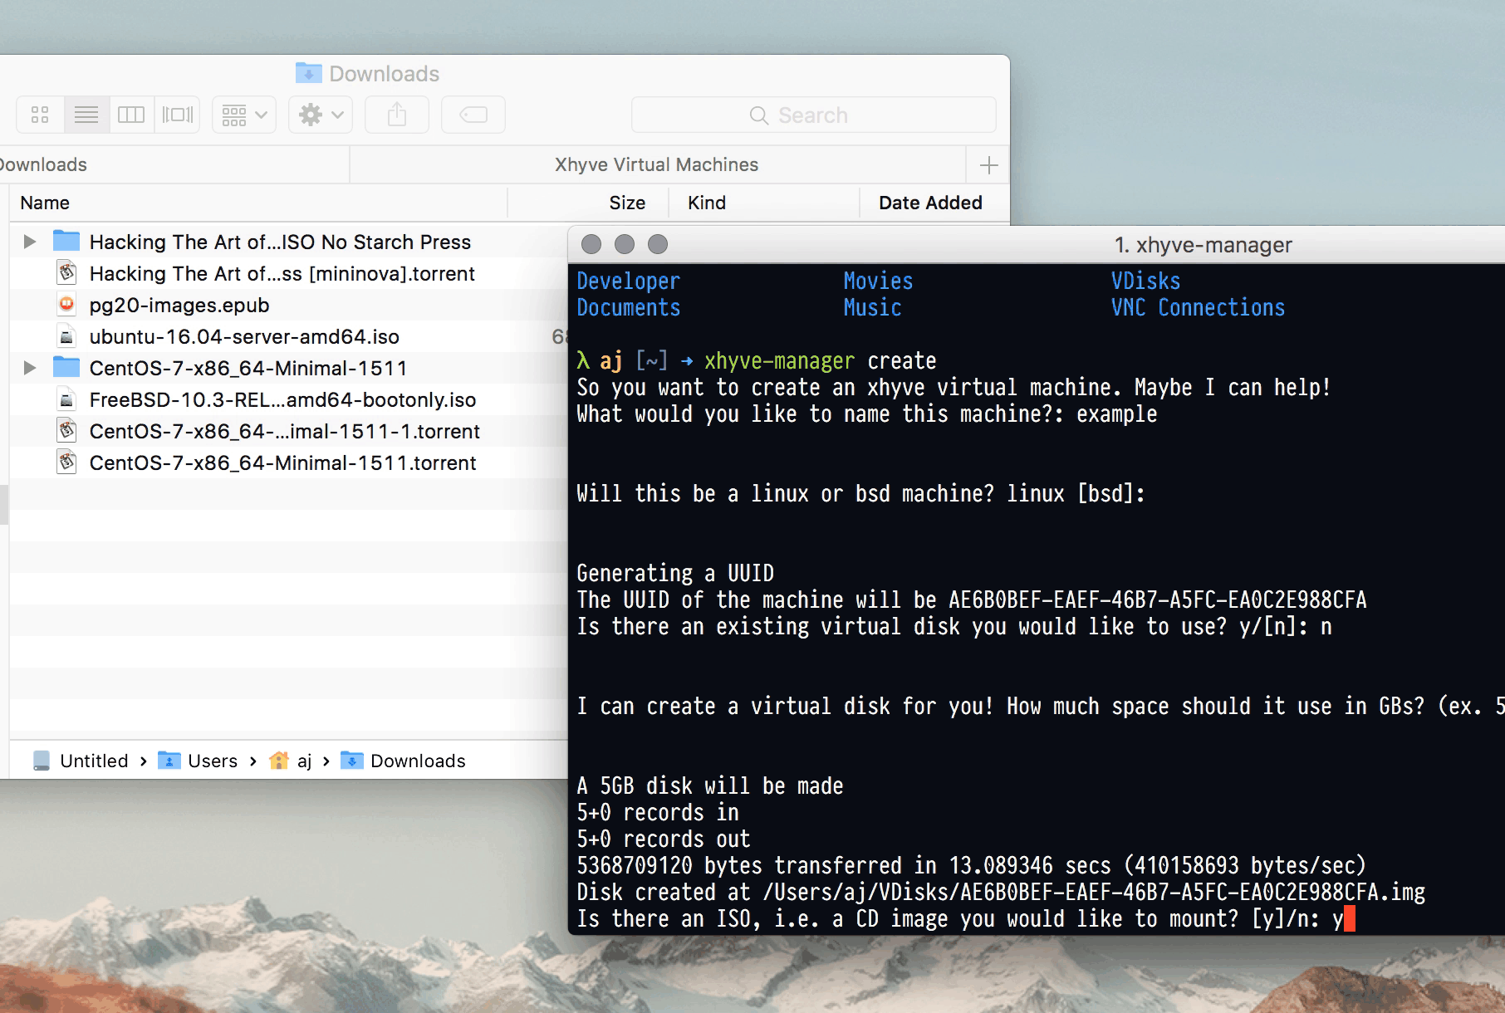
Task: Select row FreeBSD-10.3-REL...amd64-bootonly.iso
Action: [x=289, y=399]
